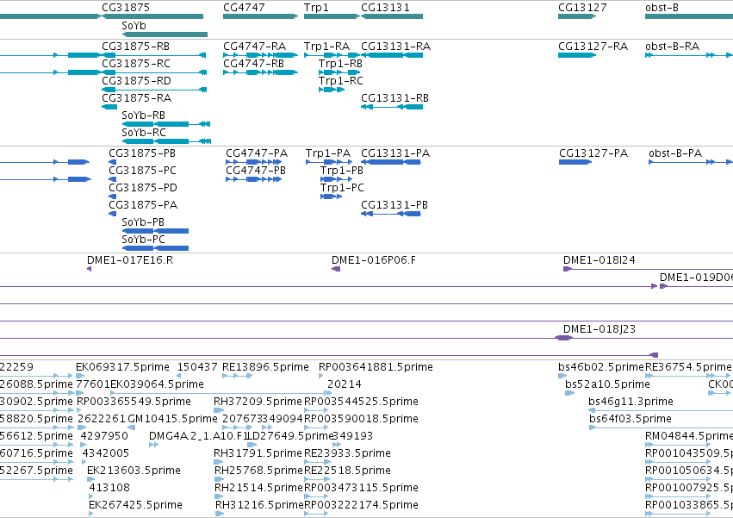Image resolution: width=733 pixels, height=518 pixels.
Task: Click the CG4747 gene label
Action: click(244, 8)
